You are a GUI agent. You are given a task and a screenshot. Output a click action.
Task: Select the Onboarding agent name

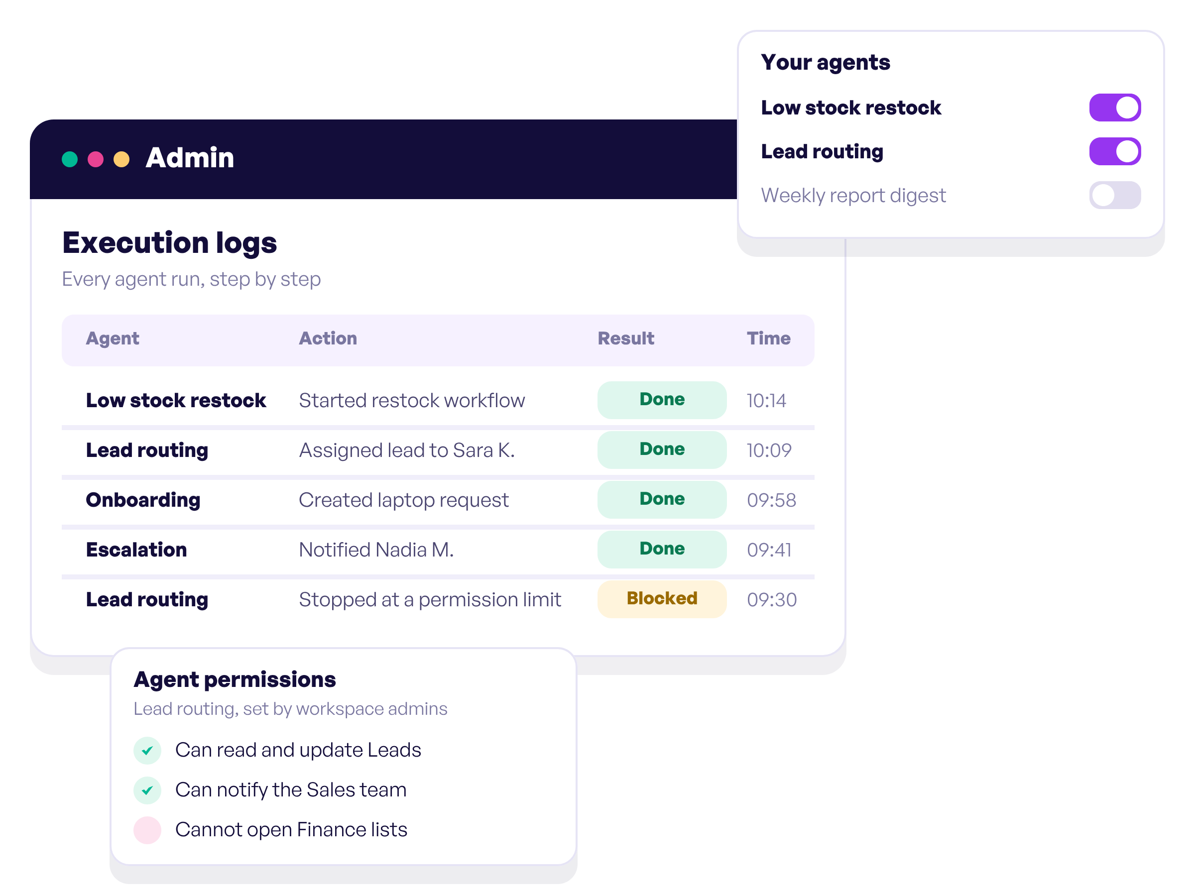[143, 500]
